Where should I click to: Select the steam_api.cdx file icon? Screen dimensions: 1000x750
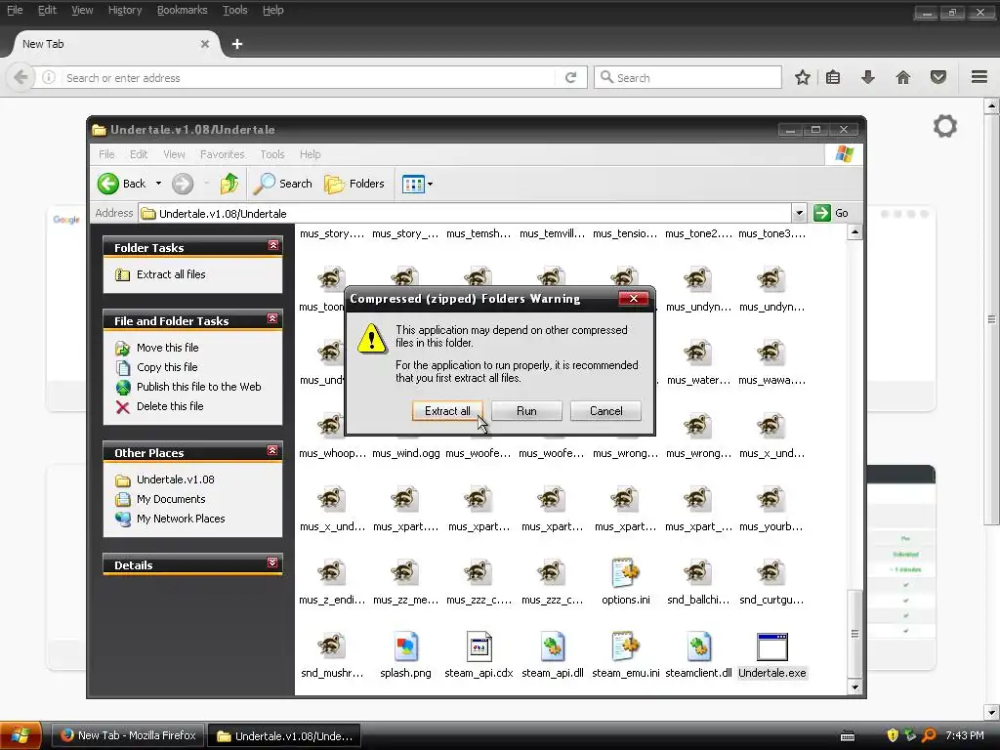point(479,646)
